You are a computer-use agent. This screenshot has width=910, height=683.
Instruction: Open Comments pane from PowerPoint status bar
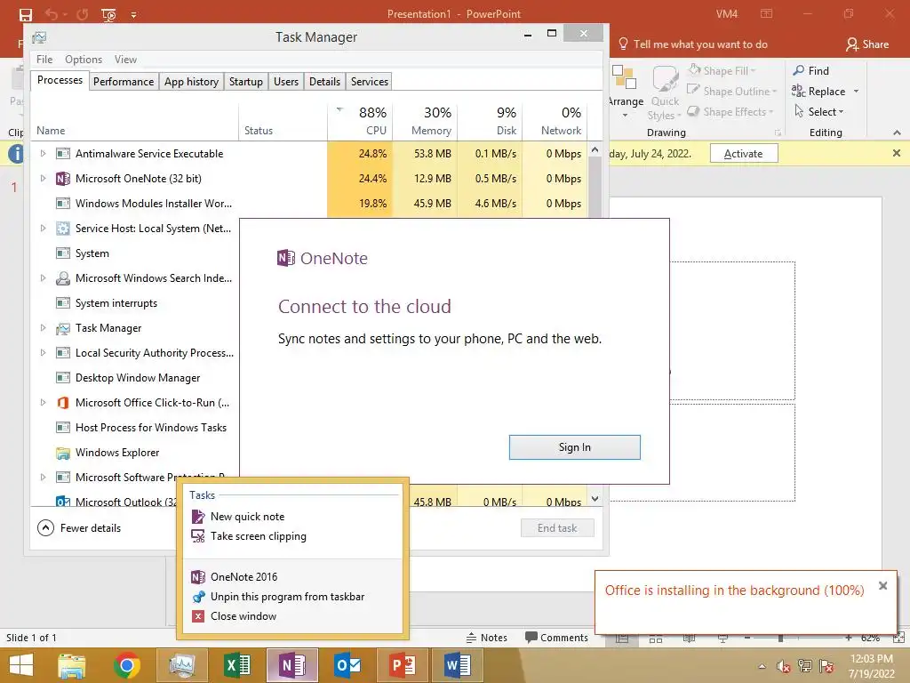pos(556,638)
